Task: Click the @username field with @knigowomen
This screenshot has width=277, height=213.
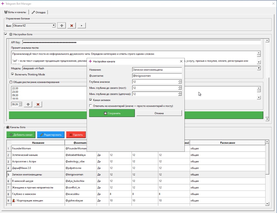Action: pyautogui.click(x=157, y=76)
